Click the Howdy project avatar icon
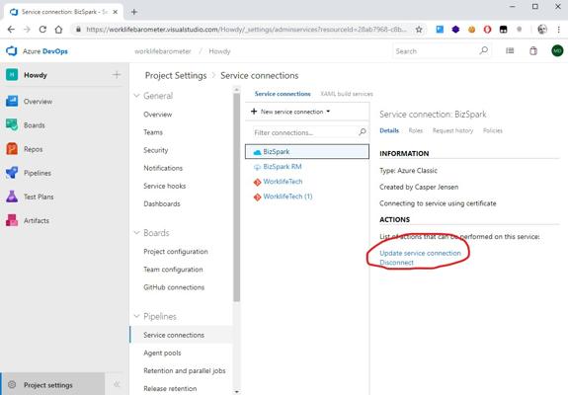Screen dimensions: 568x395 (12, 75)
